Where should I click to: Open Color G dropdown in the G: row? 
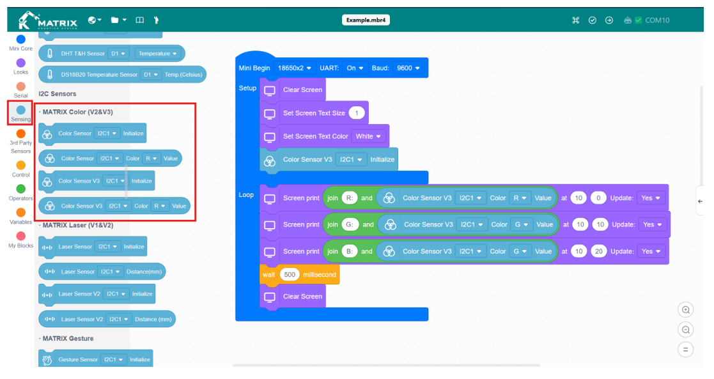click(x=521, y=224)
